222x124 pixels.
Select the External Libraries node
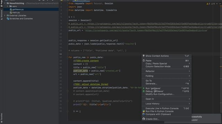tap(18, 15)
